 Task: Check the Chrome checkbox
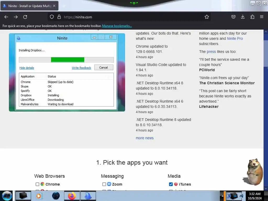[x=37, y=184]
